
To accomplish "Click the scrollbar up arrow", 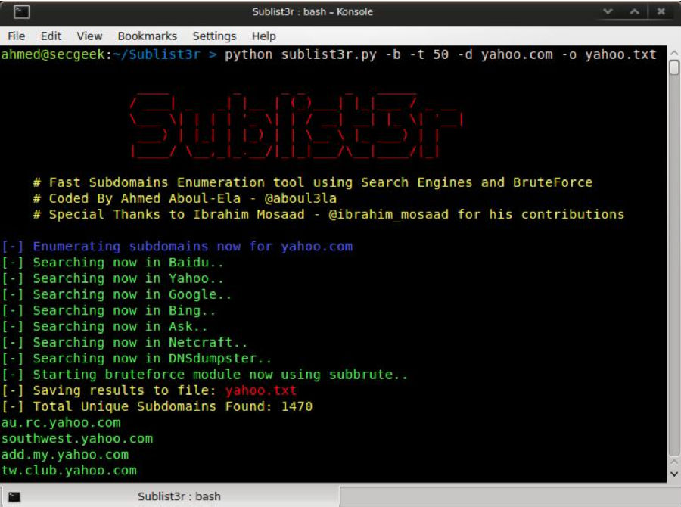I will 674,52.
